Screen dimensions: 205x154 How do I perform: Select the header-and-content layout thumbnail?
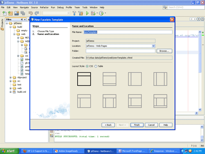pos(84,79)
